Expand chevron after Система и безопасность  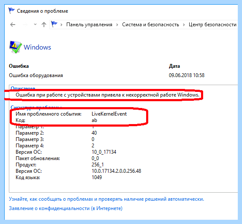point(184,25)
